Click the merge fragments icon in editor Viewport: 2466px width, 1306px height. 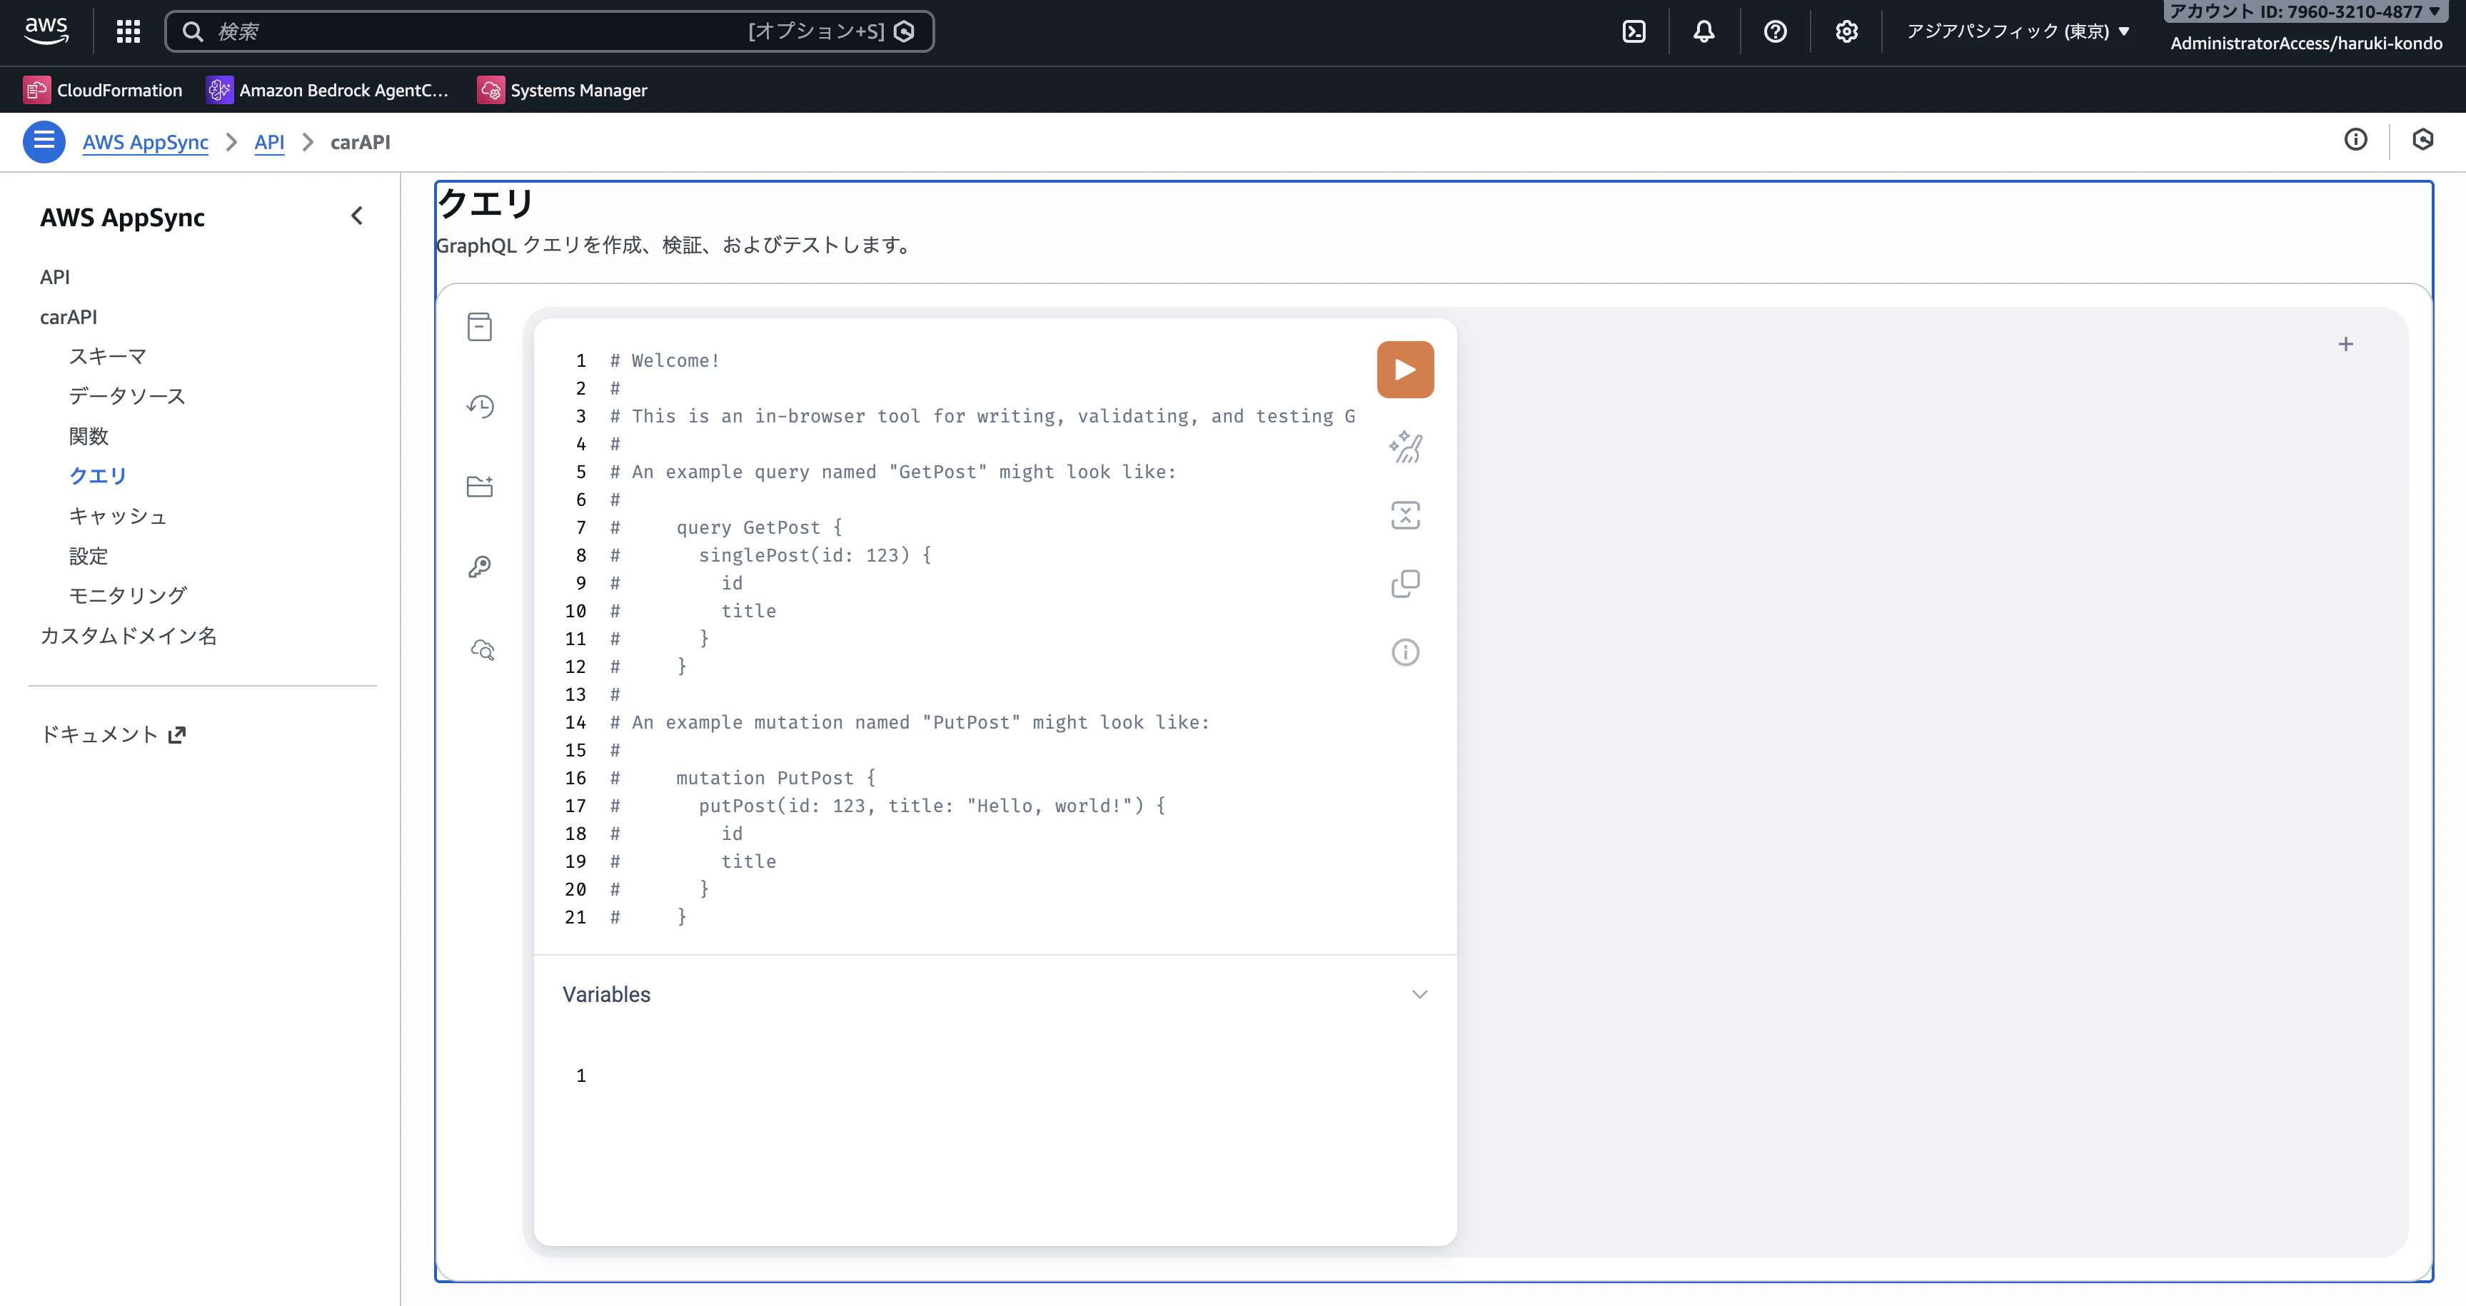pyautogui.click(x=1405, y=516)
